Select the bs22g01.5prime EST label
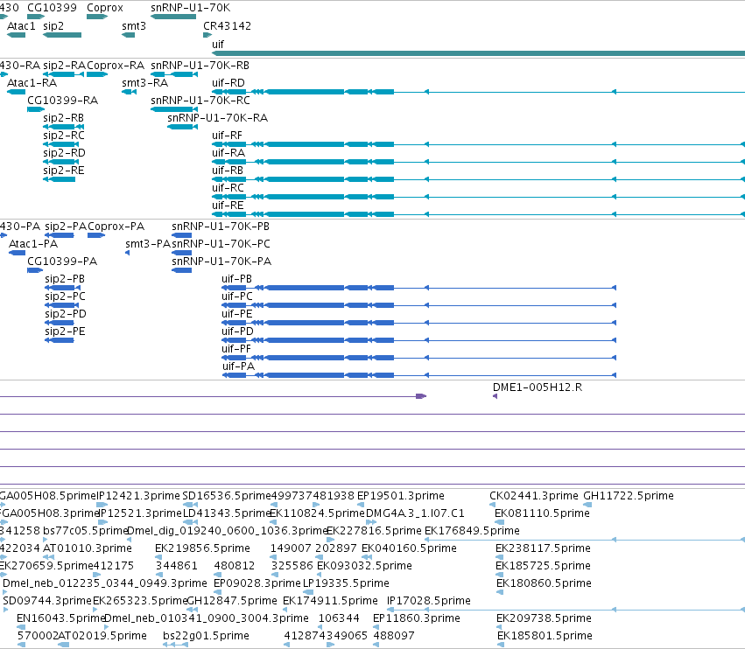745x649 pixels. pyautogui.click(x=206, y=636)
